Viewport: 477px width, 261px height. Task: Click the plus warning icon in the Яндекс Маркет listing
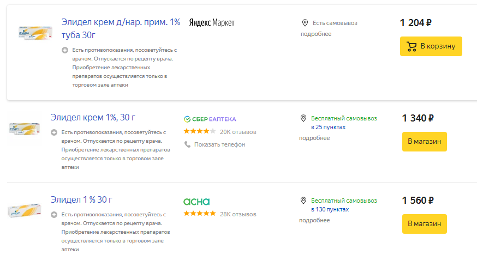(65, 50)
